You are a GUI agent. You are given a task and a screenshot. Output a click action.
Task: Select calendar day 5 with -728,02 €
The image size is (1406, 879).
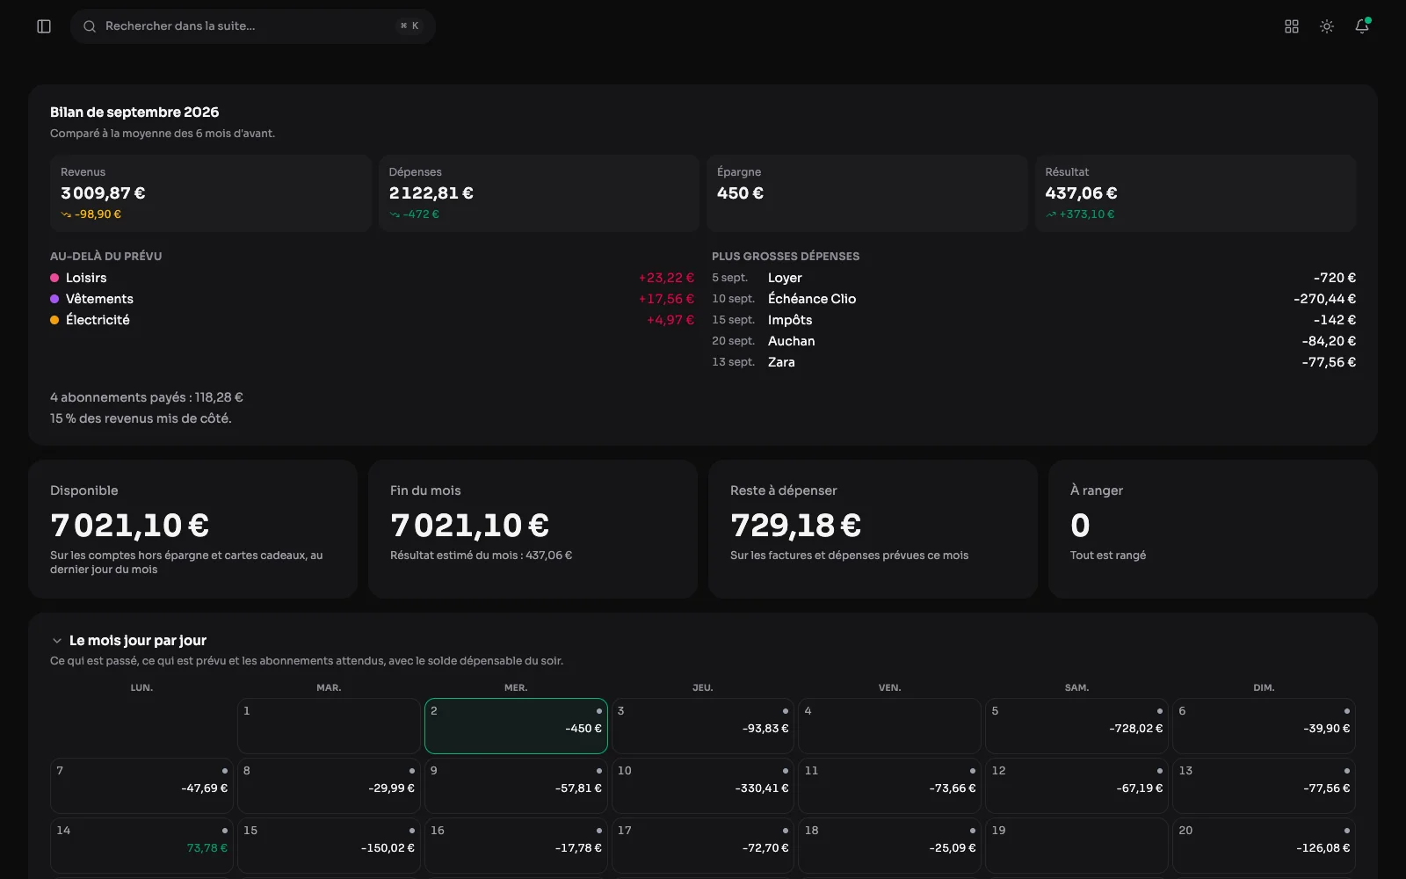(x=1076, y=726)
